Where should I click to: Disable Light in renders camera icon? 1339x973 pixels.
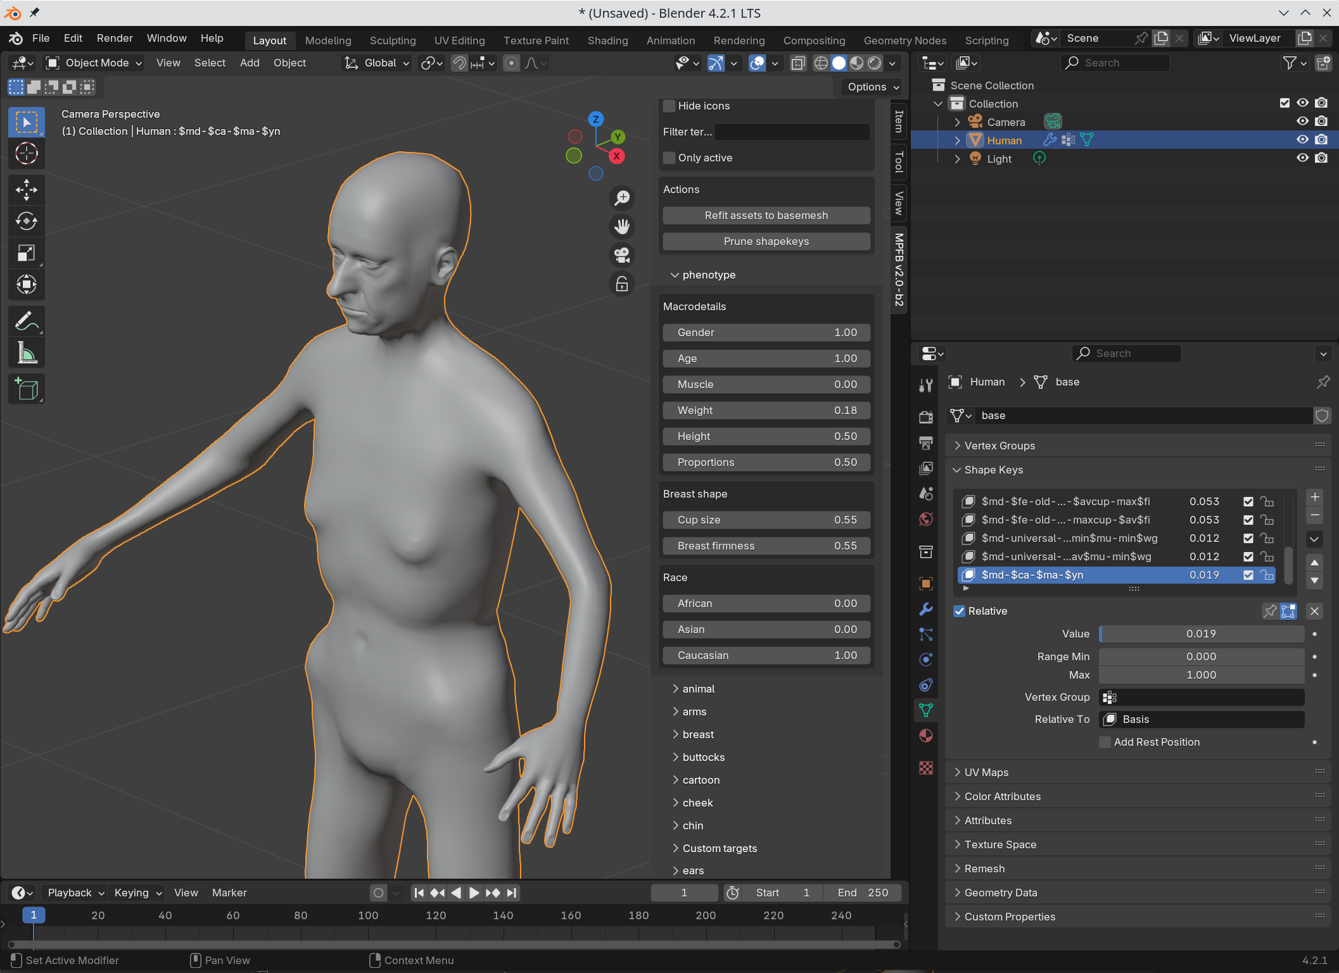pyautogui.click(x=1321, y=158)
